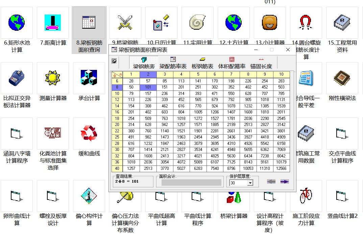The width and height of the screenshot is (363, 234).
Task: Click the globe icon on the dialog toolbar
Action: (114, 61)
